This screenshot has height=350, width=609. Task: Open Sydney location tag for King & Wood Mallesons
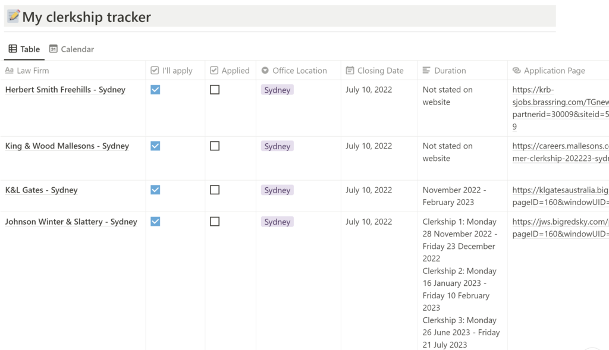[x=277, y=146]
